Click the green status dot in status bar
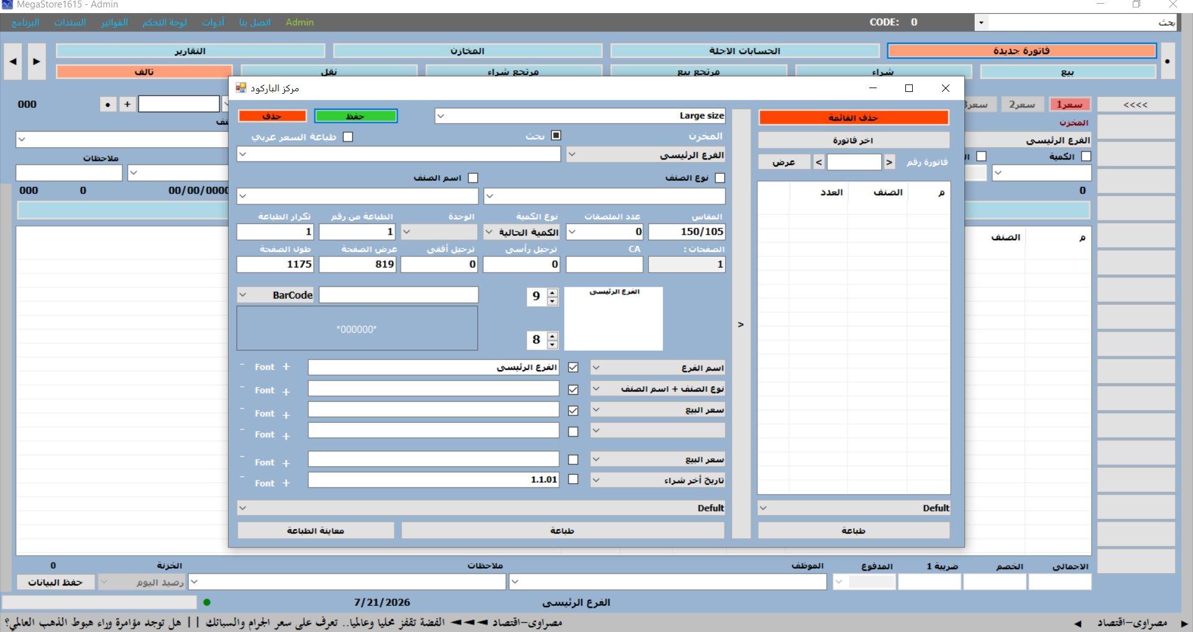Viewport: 1193px width, 632px height. click(x=207, y=602)
